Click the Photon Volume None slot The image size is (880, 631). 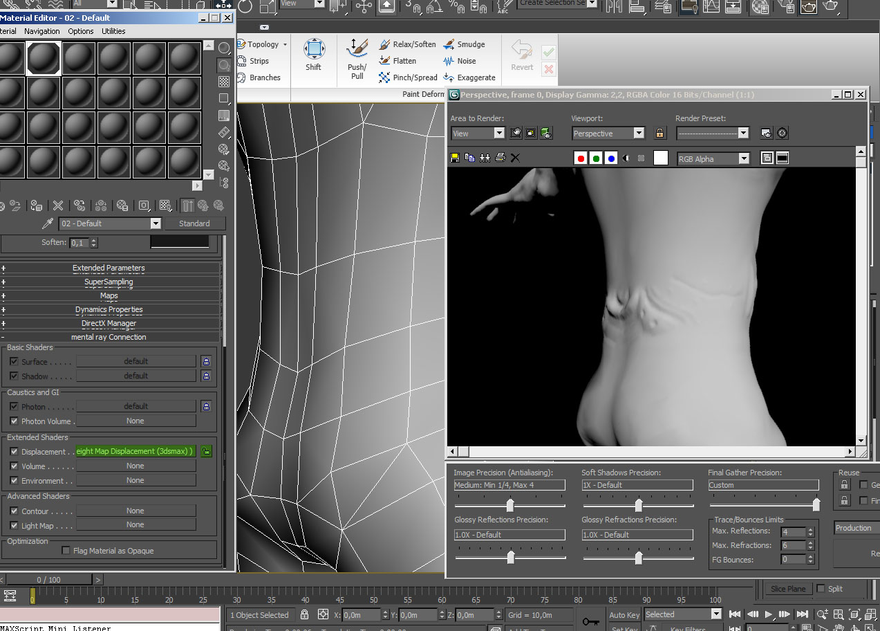tap(135, 421)
